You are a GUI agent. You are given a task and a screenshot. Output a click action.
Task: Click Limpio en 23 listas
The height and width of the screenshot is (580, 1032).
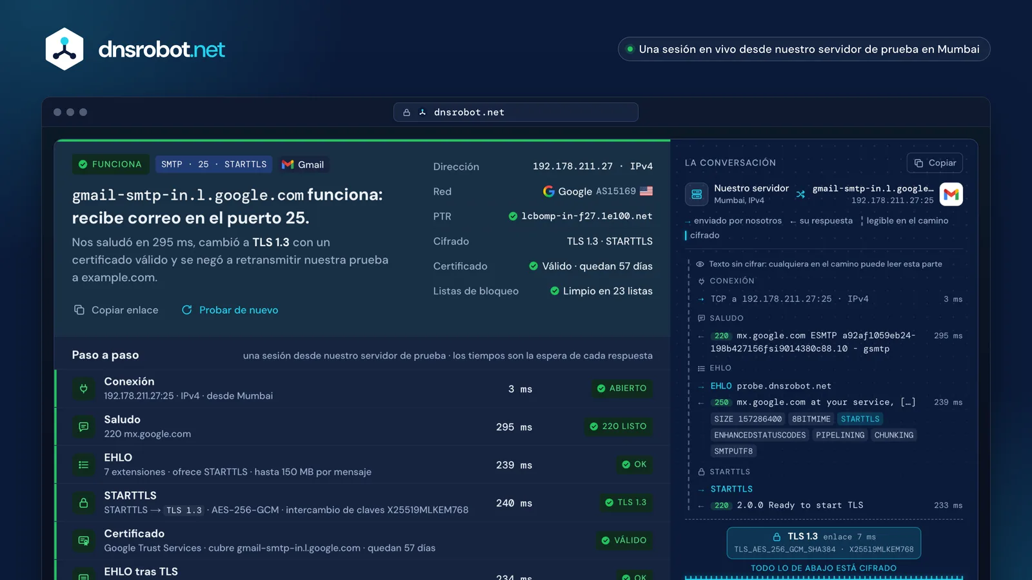(x=601, y=291)
